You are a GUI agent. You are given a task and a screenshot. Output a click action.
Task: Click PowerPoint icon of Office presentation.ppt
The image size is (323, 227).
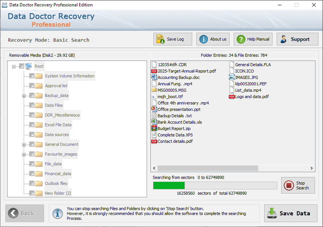point(154,109)
